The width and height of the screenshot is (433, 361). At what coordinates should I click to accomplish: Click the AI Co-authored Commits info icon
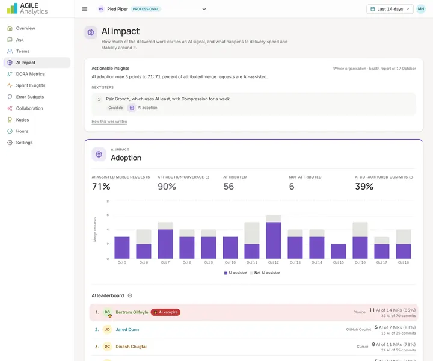click(411, 177)
